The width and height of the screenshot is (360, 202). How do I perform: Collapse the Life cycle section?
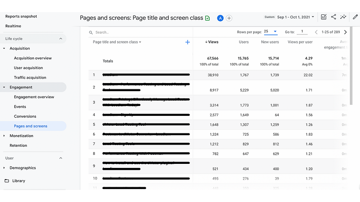(61, 39)
